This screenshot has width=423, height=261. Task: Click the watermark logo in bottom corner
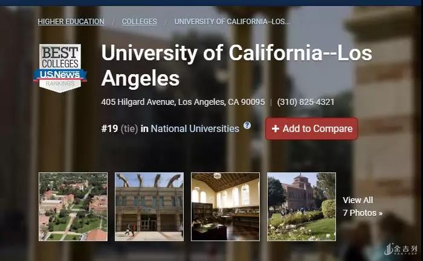point(401,249)
